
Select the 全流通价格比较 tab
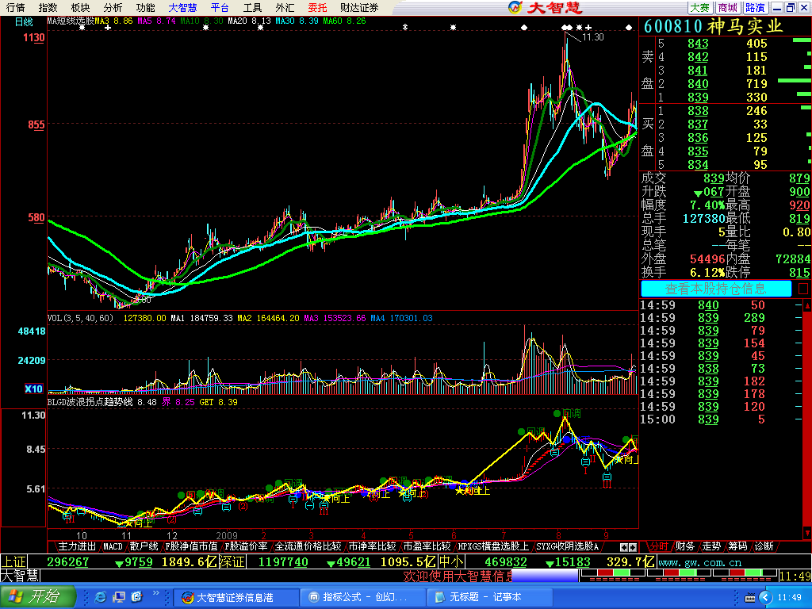pyautogui.click(x=308, y=546)
